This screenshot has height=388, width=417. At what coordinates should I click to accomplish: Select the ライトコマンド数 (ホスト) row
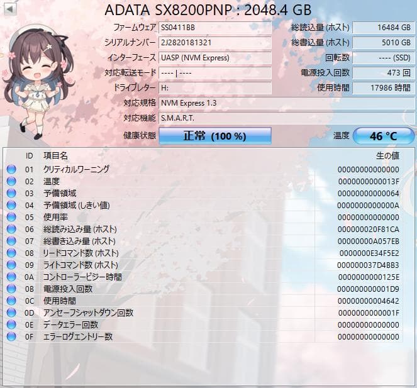[x=203, y=265]
